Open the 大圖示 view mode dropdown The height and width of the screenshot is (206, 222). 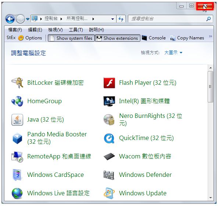point(173,53)
